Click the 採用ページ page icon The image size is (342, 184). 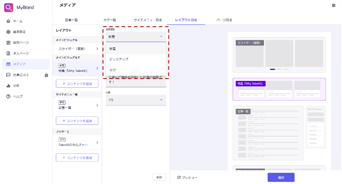coord(8,43)
